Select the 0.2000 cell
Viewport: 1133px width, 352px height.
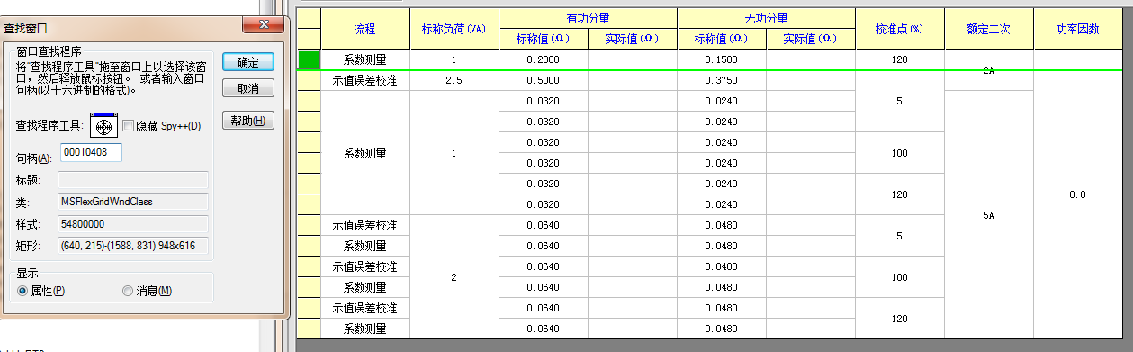[x=544, y=59]
